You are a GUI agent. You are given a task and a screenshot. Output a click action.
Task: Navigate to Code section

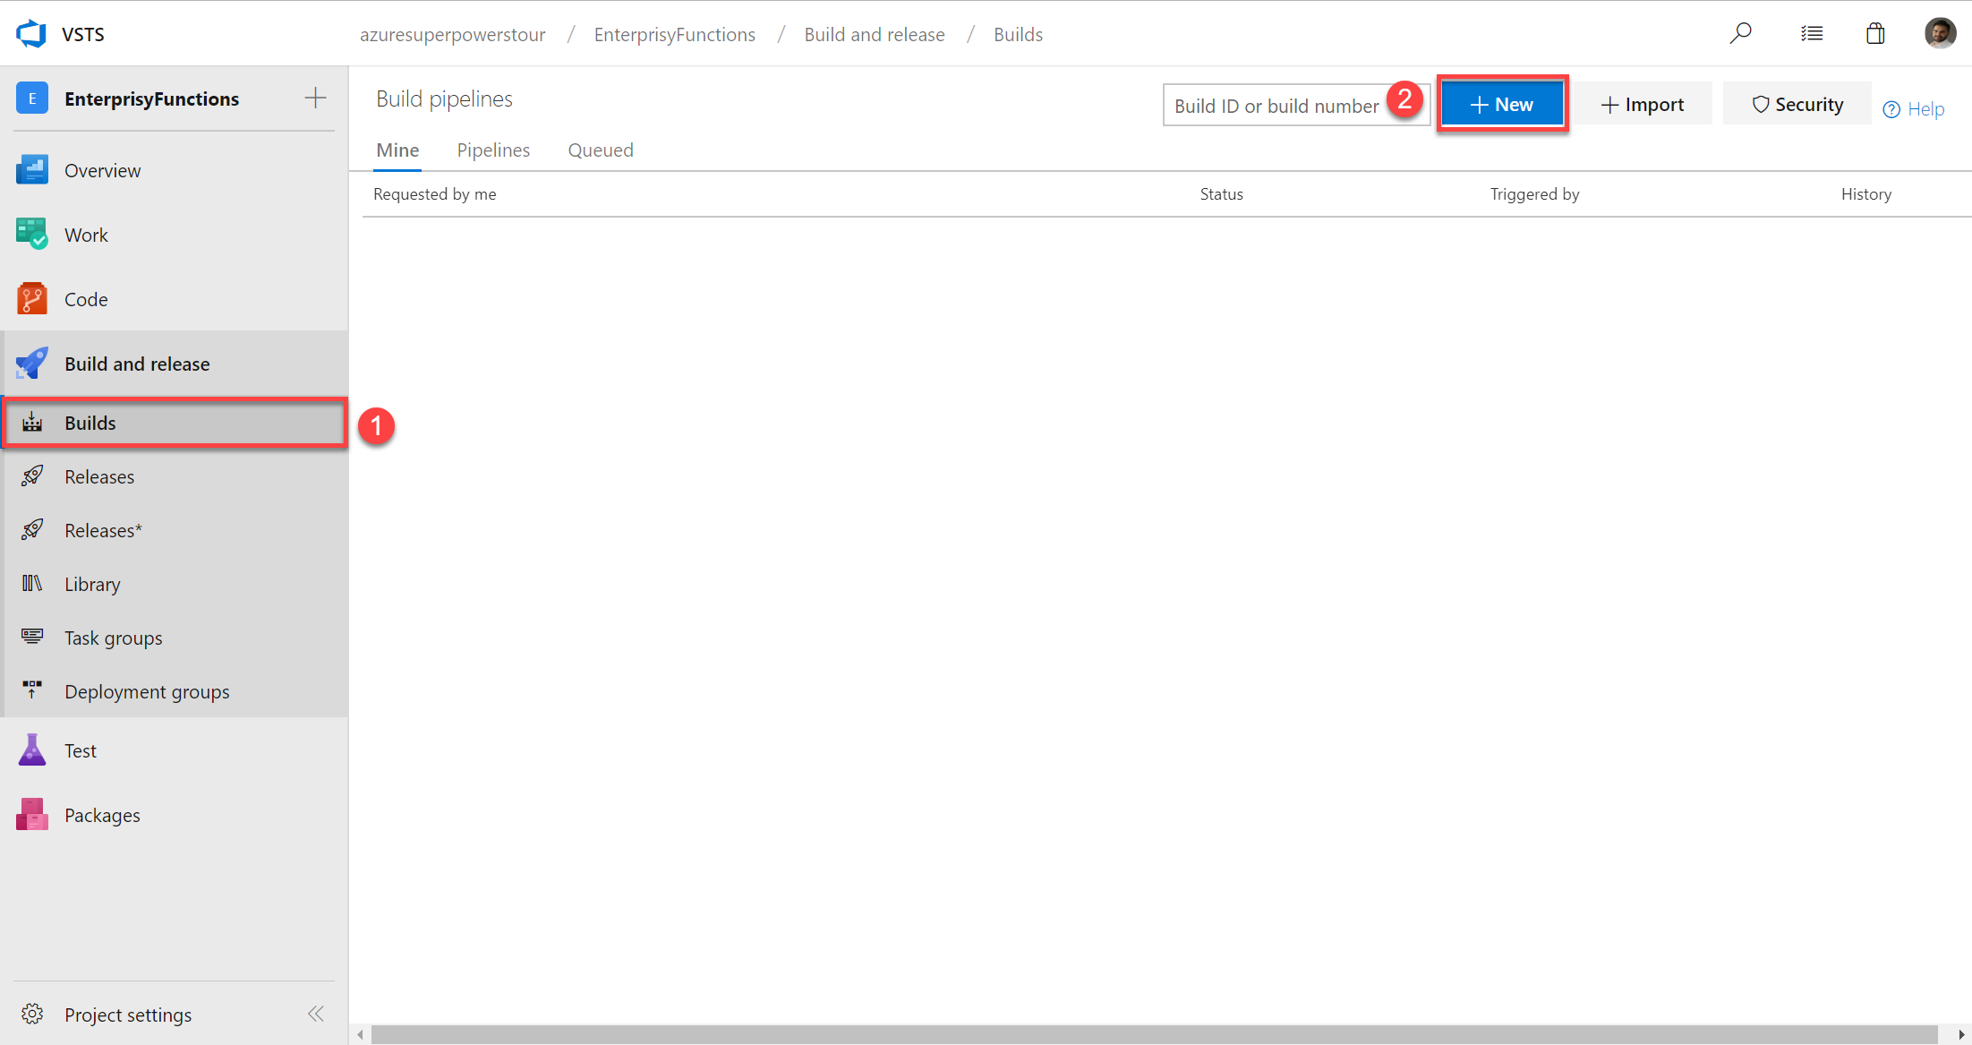pos(85,299)
